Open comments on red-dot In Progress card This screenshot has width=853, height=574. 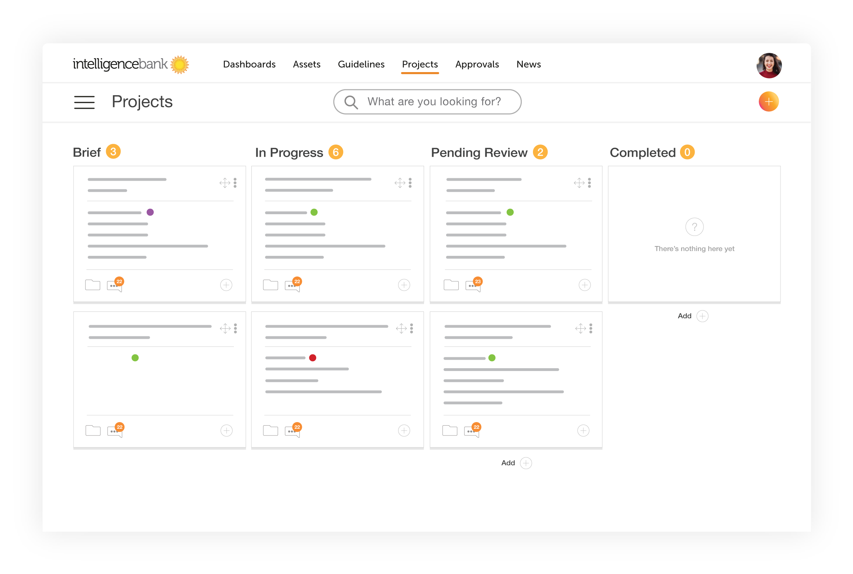tap(293, 430)
